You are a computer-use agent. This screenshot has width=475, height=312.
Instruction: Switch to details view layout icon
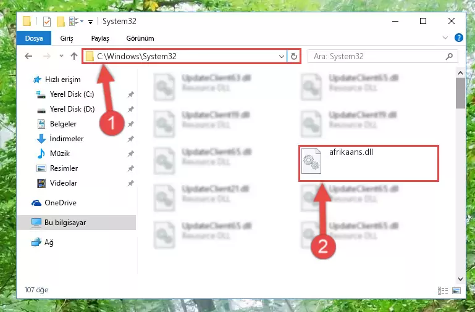pos(443,290)
